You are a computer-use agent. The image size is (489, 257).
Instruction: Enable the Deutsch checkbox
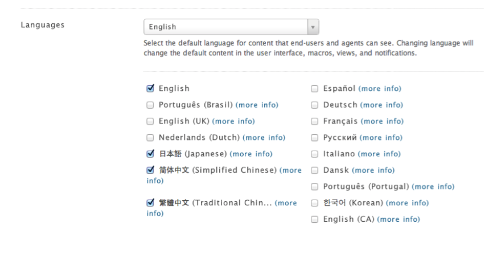coord(314,105)
